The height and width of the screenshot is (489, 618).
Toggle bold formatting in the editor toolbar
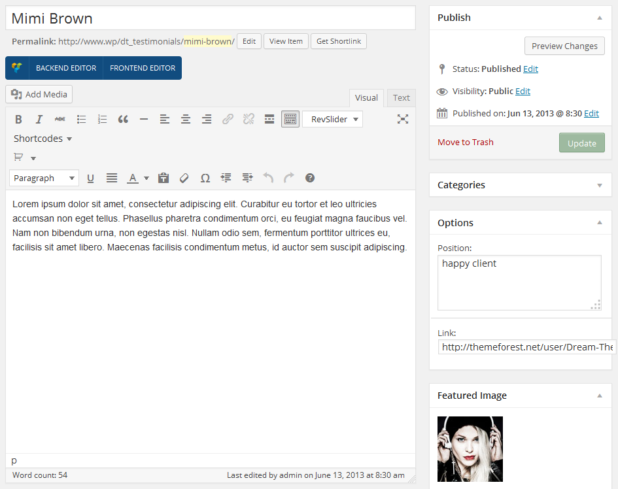(x=18, y=119)
